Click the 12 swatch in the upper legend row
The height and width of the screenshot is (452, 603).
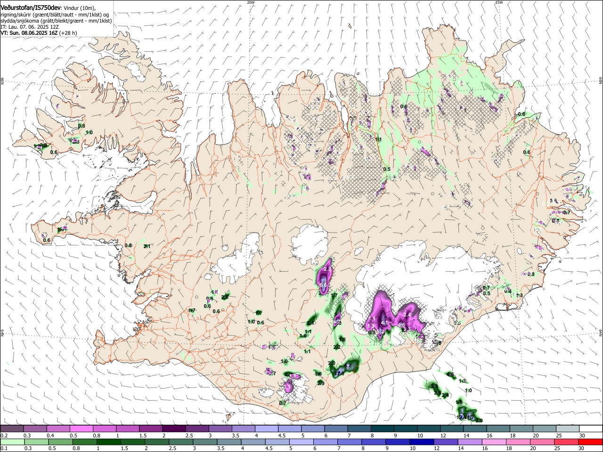[452, 429]
